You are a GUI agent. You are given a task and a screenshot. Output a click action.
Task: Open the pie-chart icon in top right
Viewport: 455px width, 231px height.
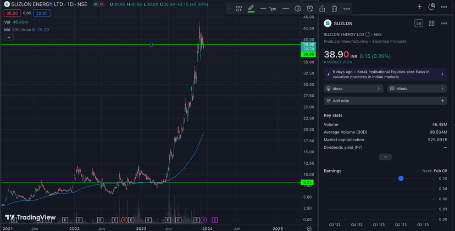point(432,7)
